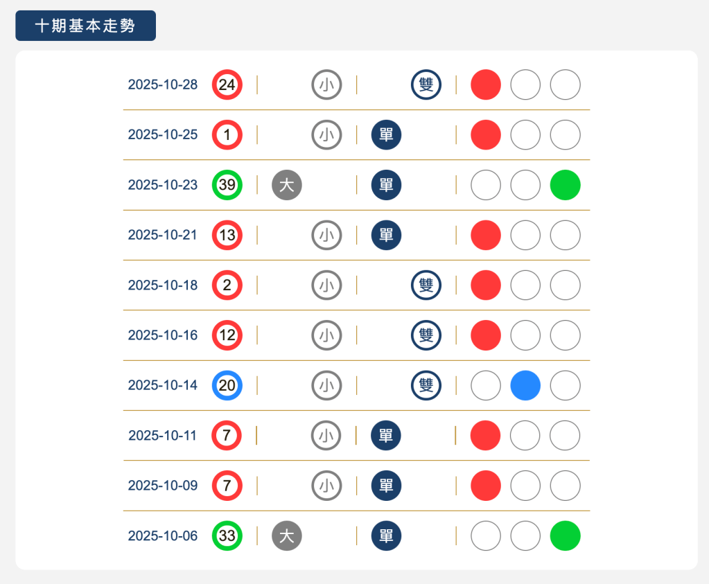Viewport: 709px width, 584px height.
Task: Click the 大 icon in 2025-10-06 row
Action: pos(287,536)
